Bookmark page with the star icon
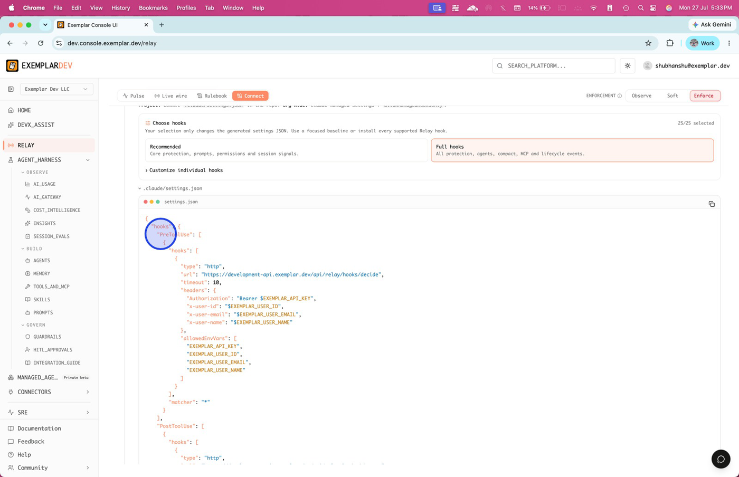The image size is (739, 477). pyautogui.click(x=648, y=43)
